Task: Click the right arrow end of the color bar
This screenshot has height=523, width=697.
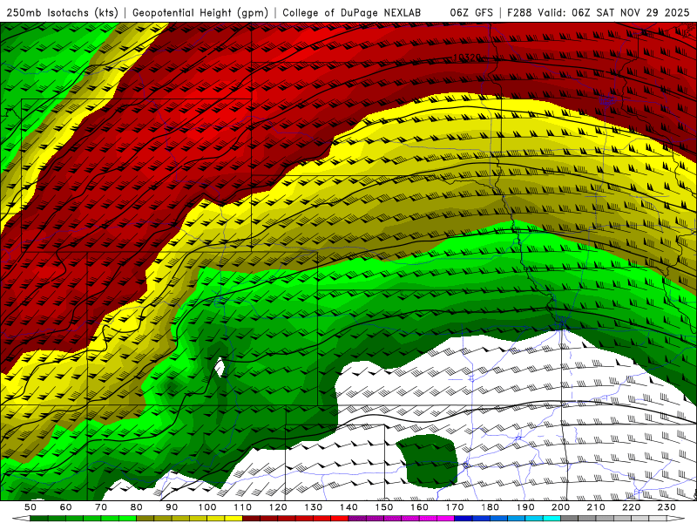Action: [x=676, y=519]
